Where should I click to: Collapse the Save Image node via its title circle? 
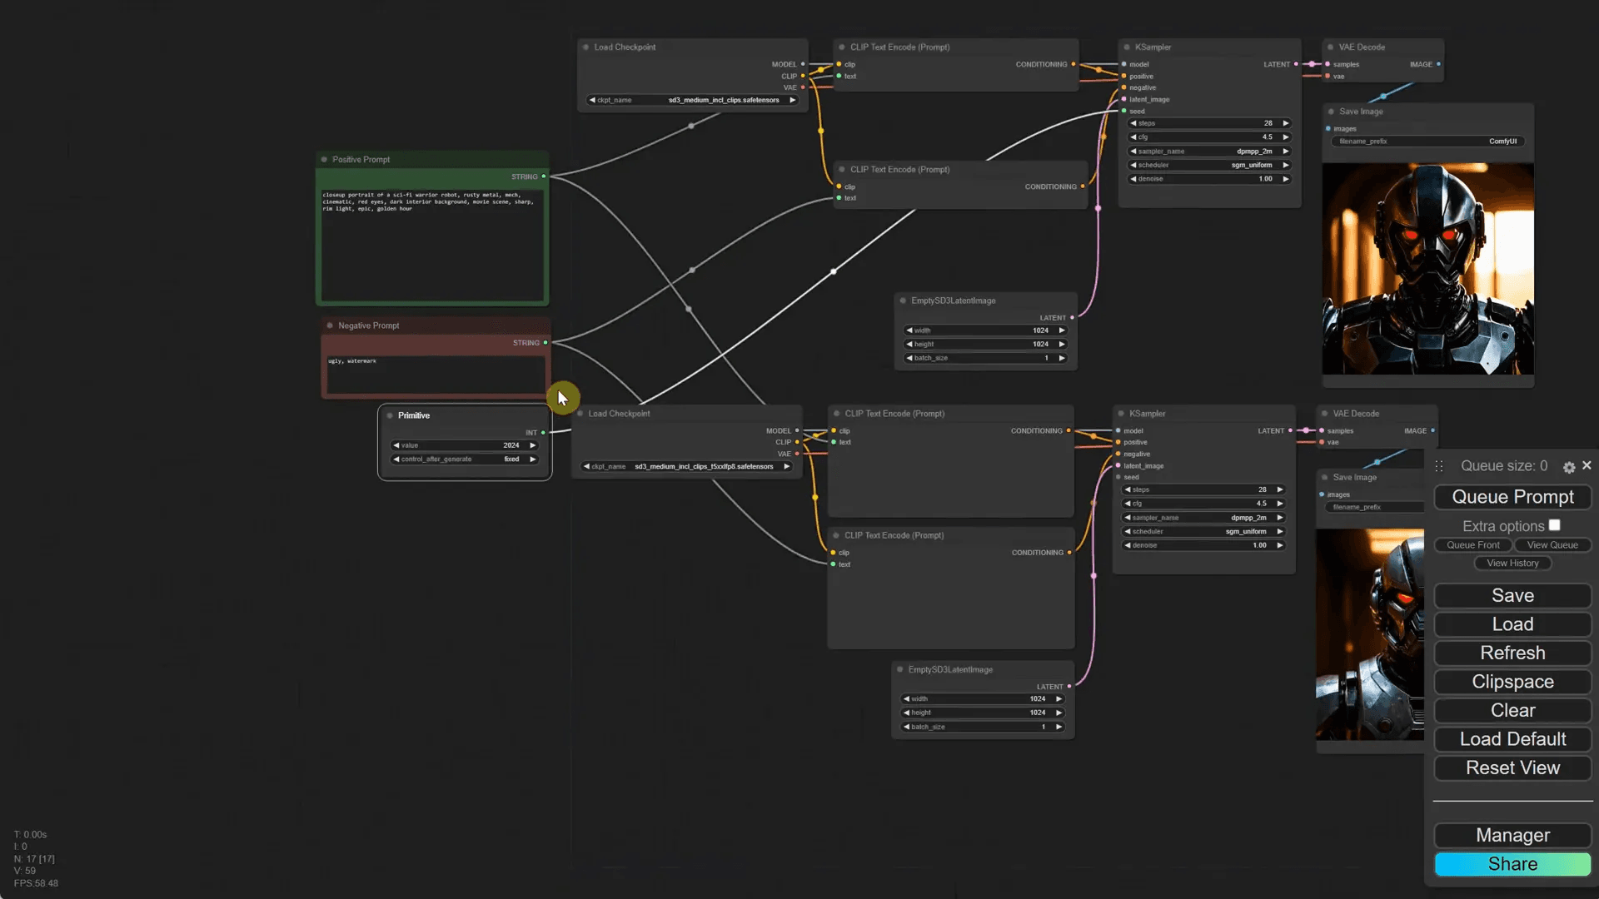[1330, 111]
